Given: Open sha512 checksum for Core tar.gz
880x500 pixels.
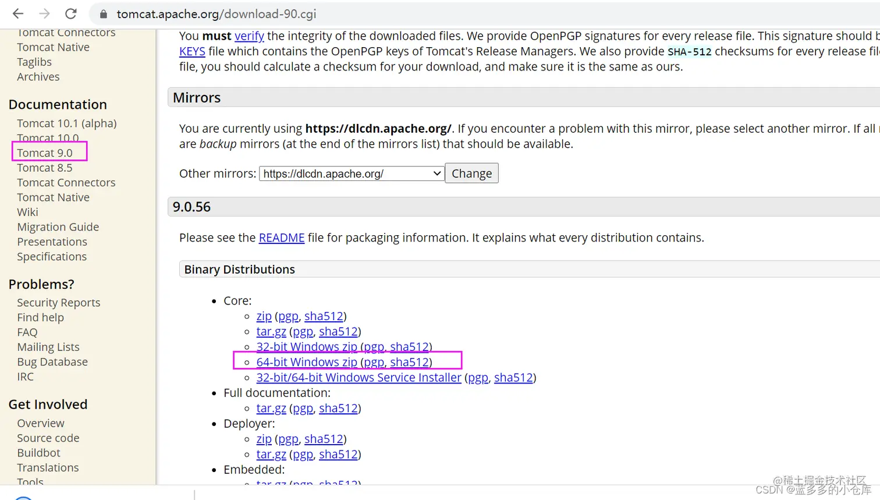Looking at the screenshot, I should 338,331.
